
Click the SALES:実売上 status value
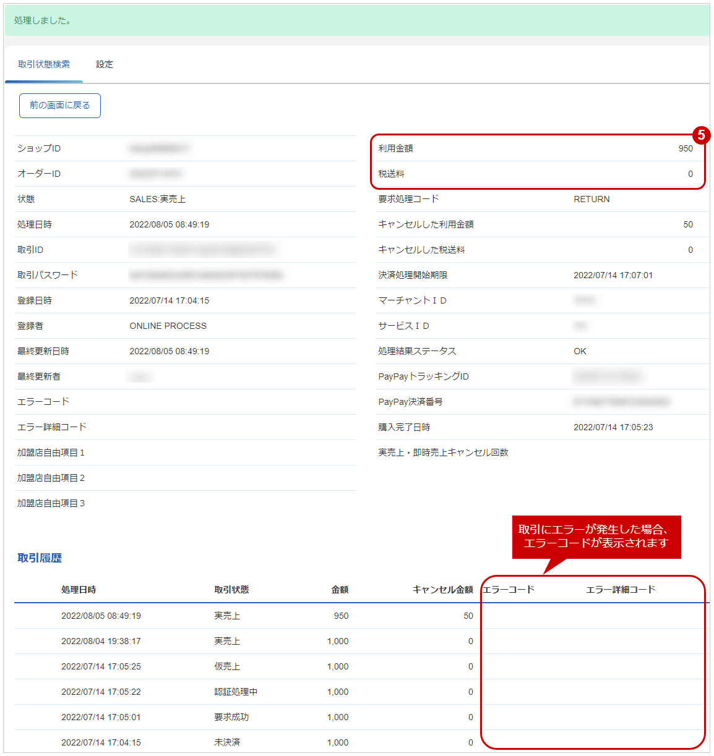coord(158,199)
